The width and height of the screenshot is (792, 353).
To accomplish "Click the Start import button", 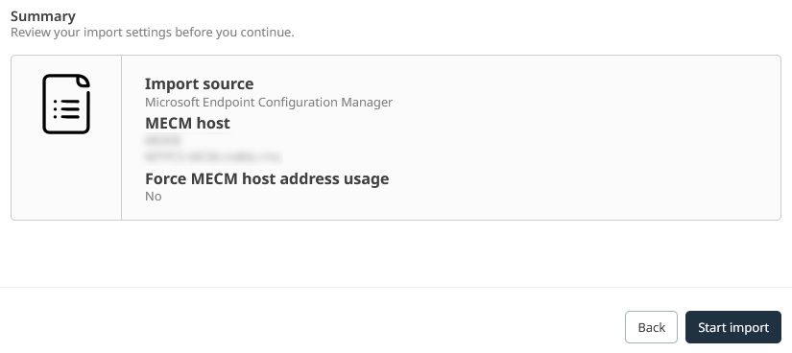I will pyautogui.click(x=732, y=327).
